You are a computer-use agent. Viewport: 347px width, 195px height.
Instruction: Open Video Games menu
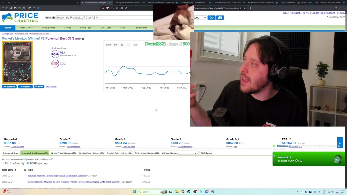(x=26, y=28)
